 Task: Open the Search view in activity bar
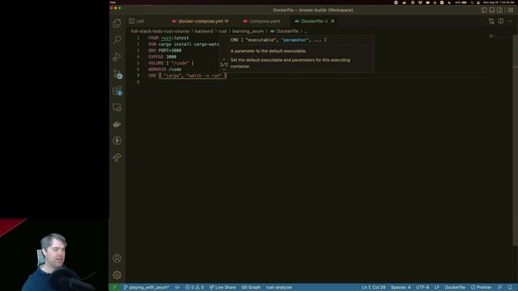117,40
